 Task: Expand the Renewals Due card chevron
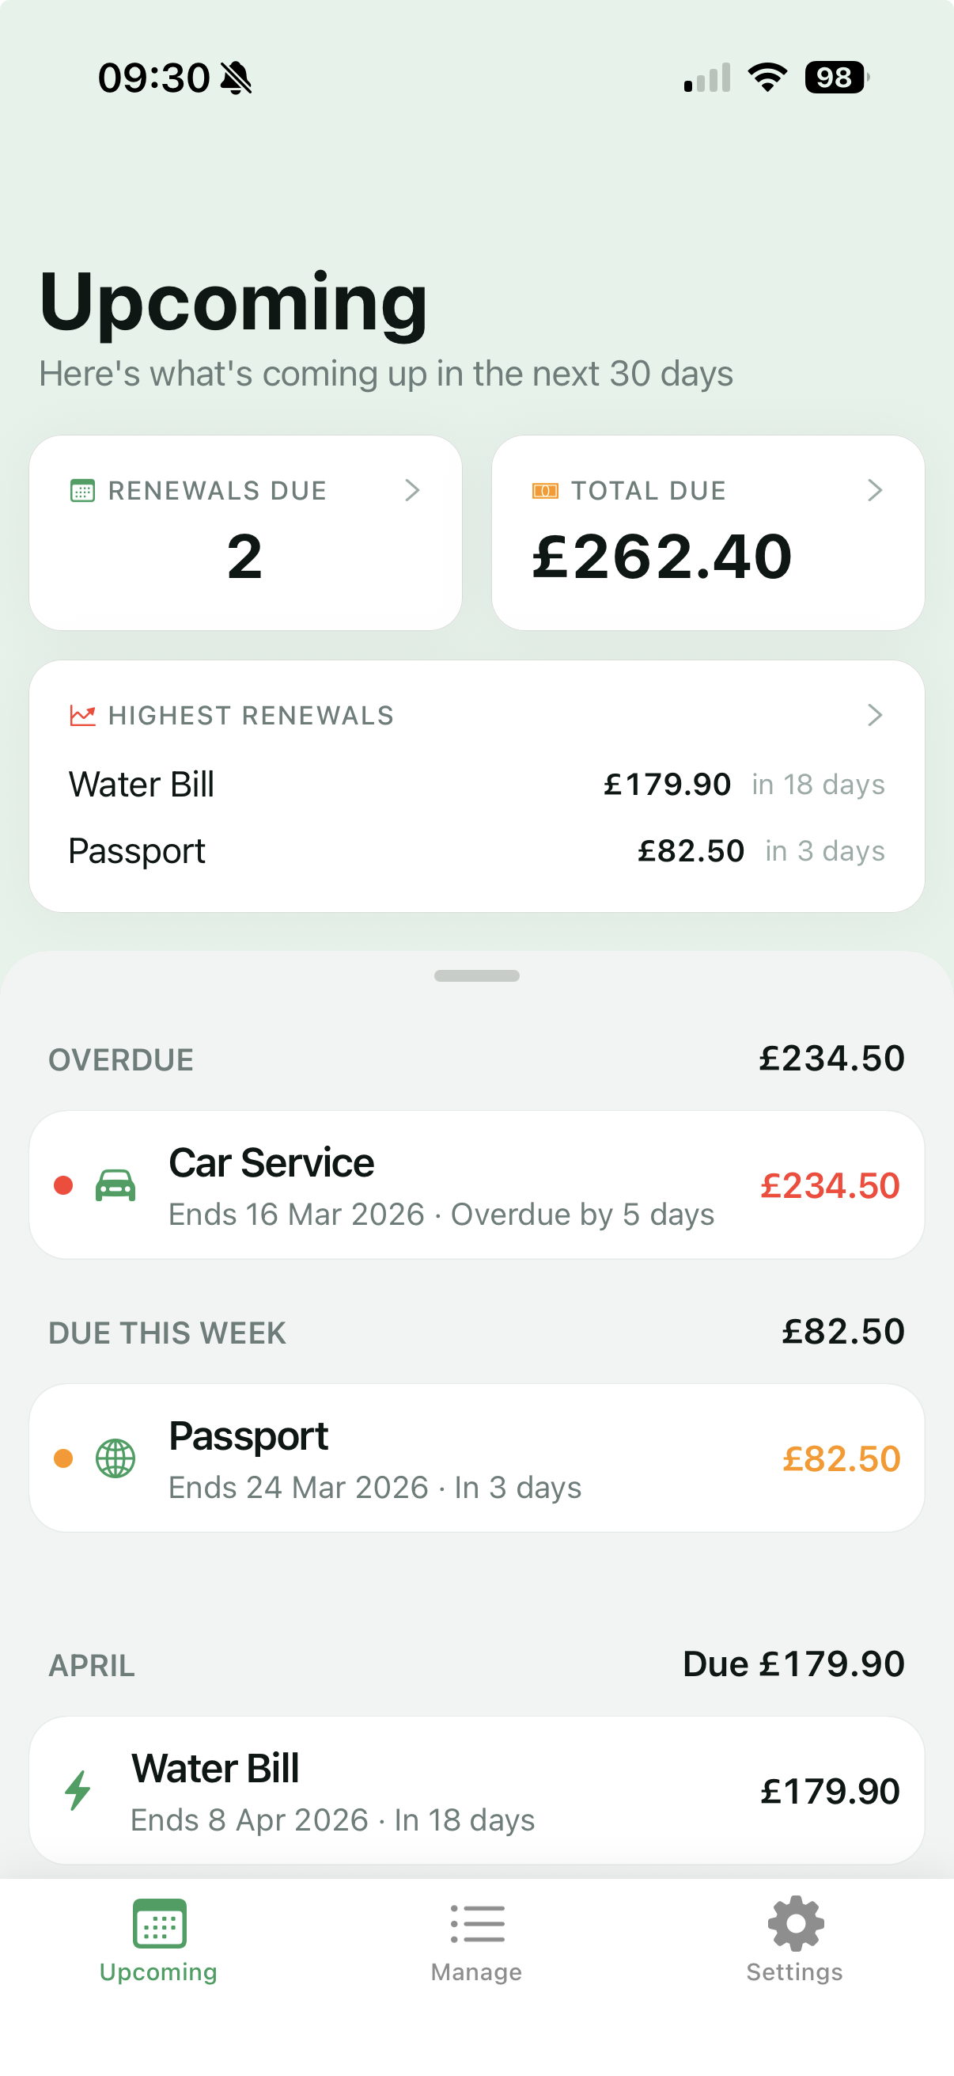click(x=412, y=490)
